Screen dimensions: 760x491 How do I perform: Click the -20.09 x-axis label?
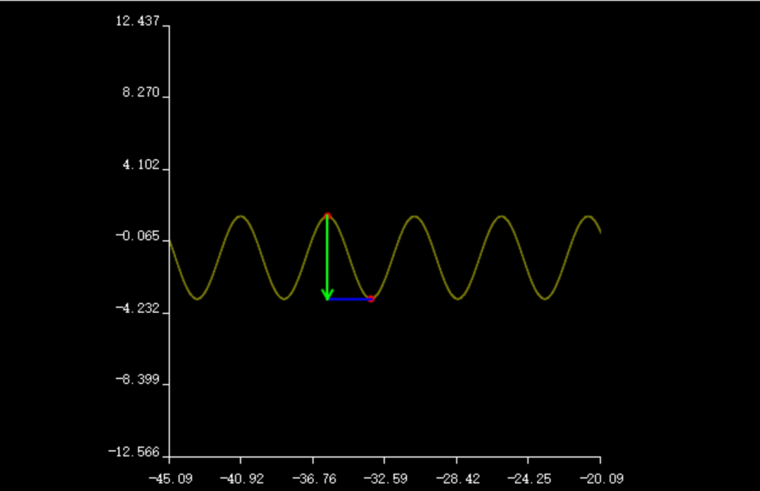click(x=600, y=478)
